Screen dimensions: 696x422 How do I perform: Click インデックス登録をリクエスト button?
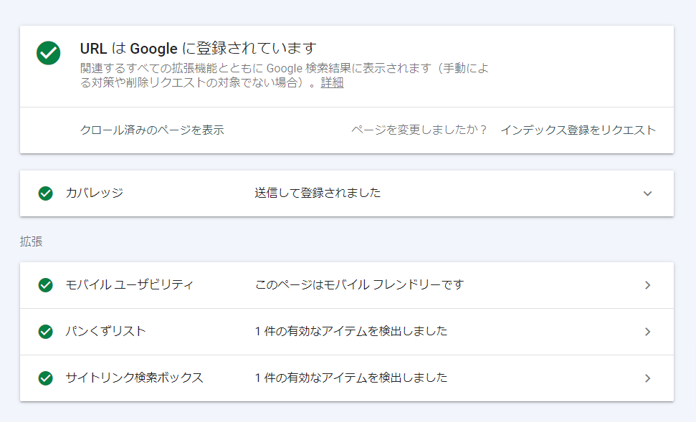click(x=578, y=130)
